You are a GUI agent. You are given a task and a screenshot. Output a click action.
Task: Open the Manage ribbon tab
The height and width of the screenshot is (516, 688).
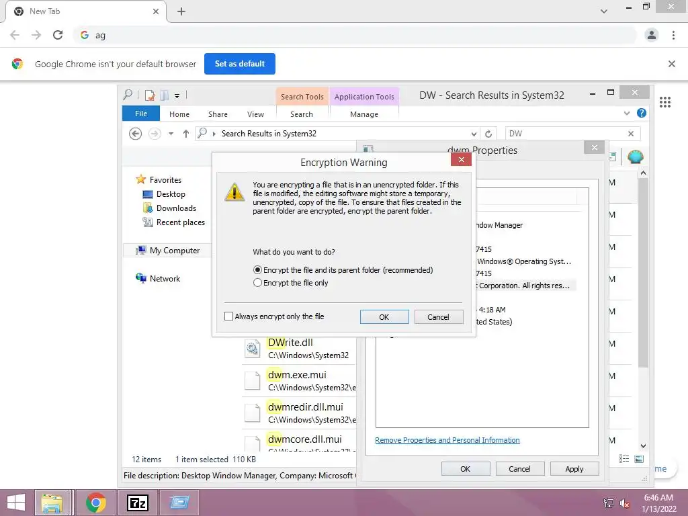click(363, 114)
